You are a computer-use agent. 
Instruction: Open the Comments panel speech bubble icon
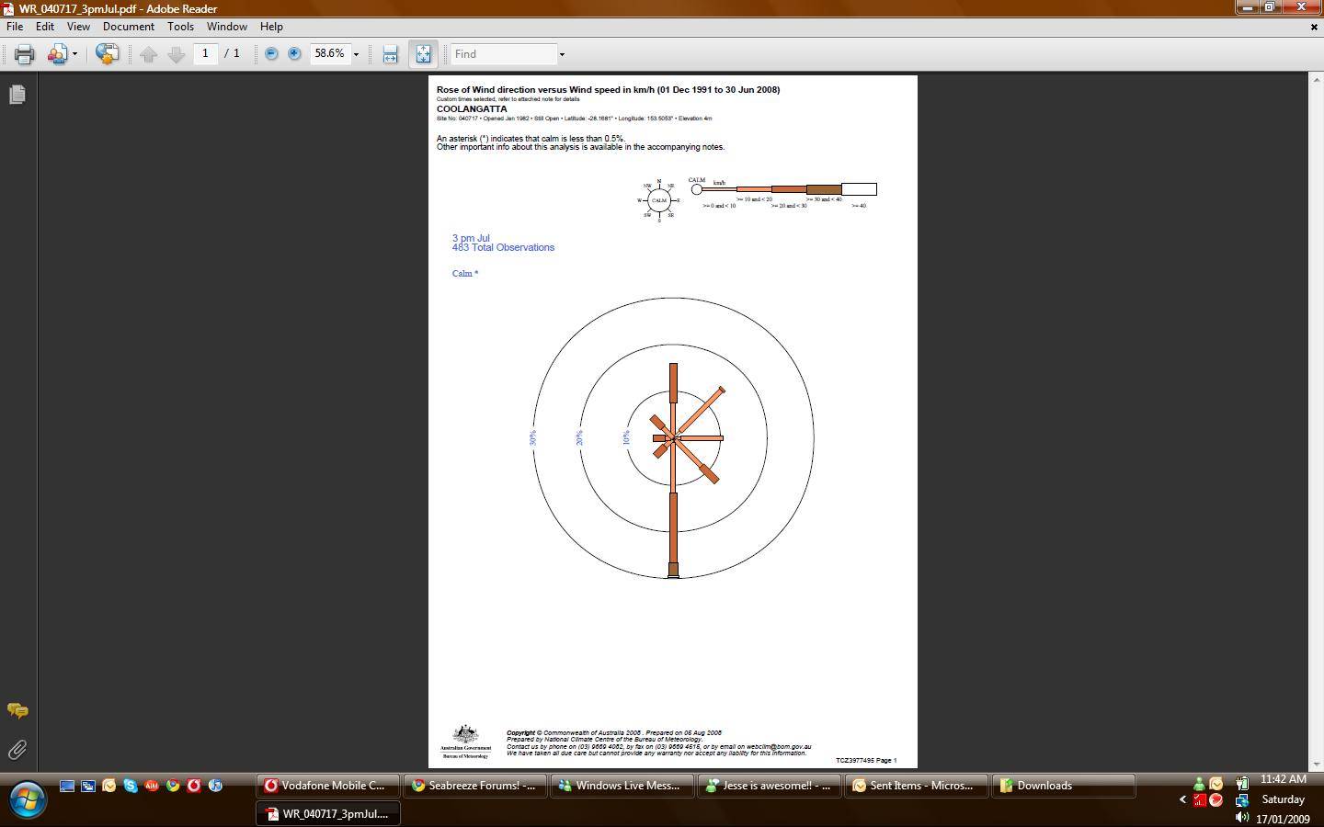click(x=17, y=710)
